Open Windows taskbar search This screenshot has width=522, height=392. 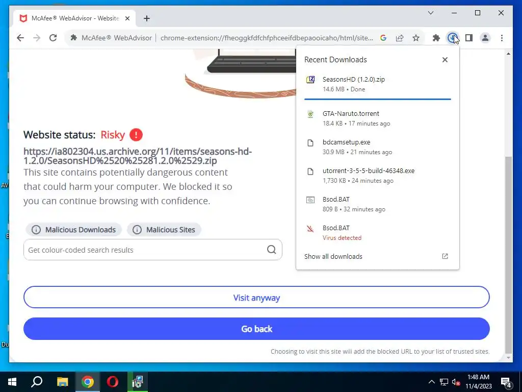(x=37, y=382)
